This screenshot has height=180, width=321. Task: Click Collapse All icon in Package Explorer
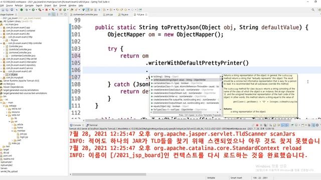tap(50, 14)
